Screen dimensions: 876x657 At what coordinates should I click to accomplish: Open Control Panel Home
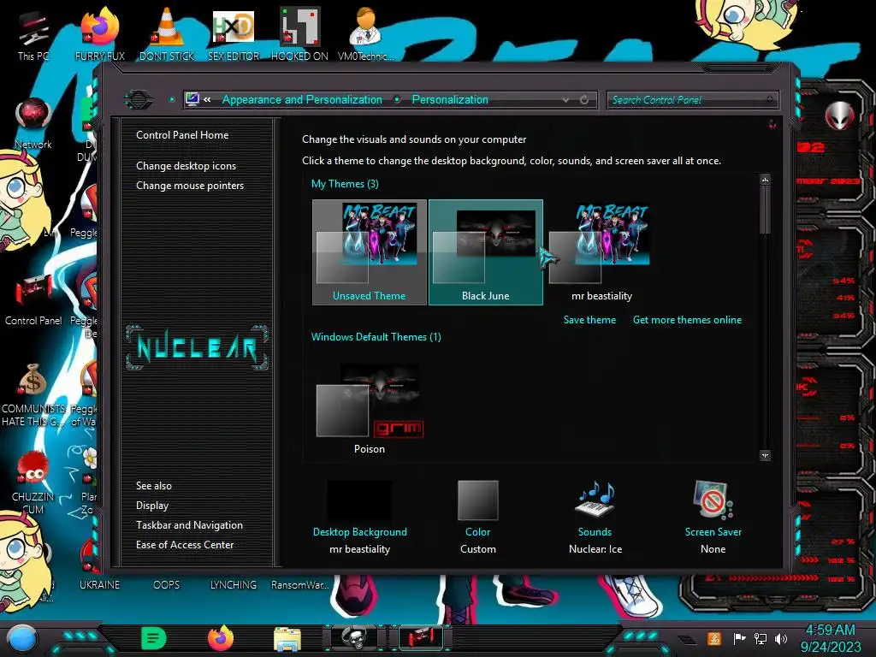click(x=182, y=135)
